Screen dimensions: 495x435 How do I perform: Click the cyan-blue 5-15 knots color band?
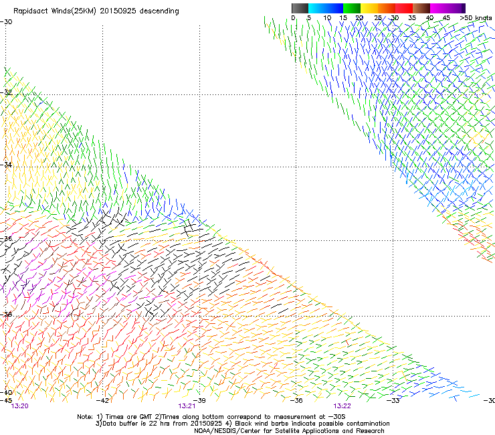point(326,8)
